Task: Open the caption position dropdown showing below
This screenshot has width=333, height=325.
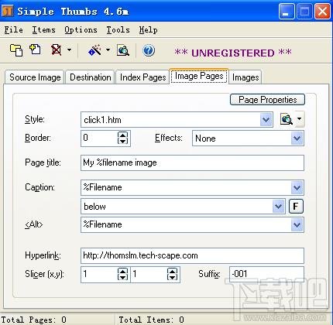Action: (278, 207)
